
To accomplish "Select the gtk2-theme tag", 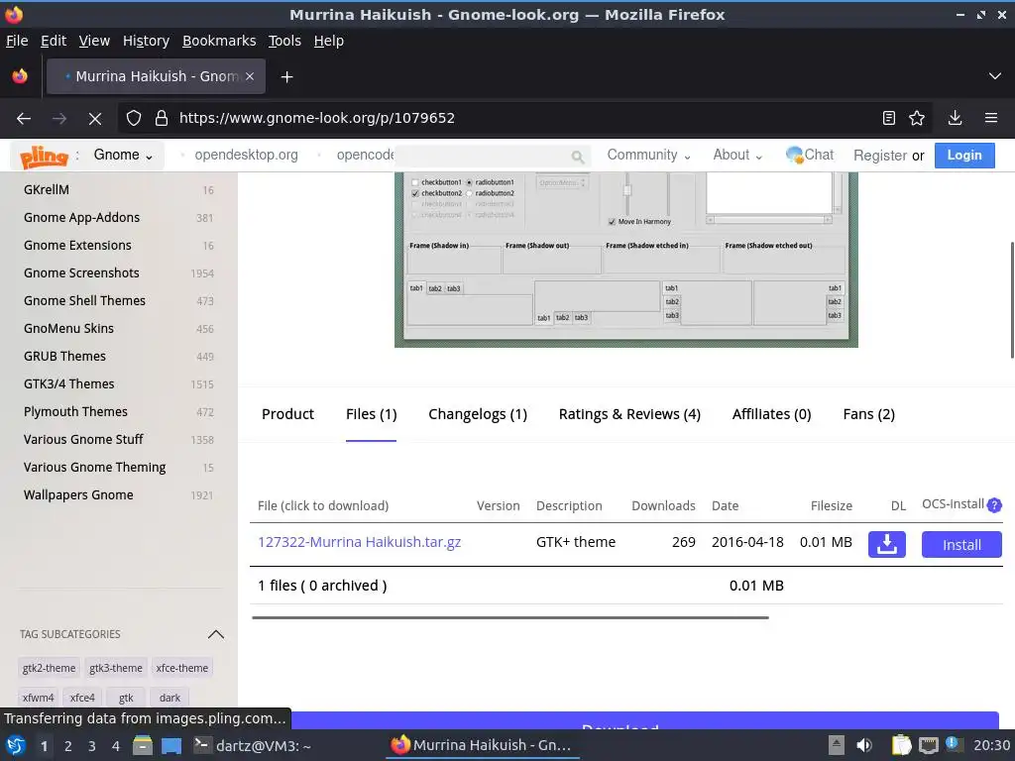I will pyautogui.click(x=49, y=668).
